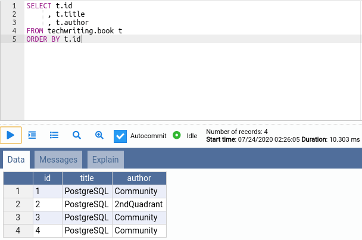
Task: Click the Explain magnifier icon
Action: point(76,135)
